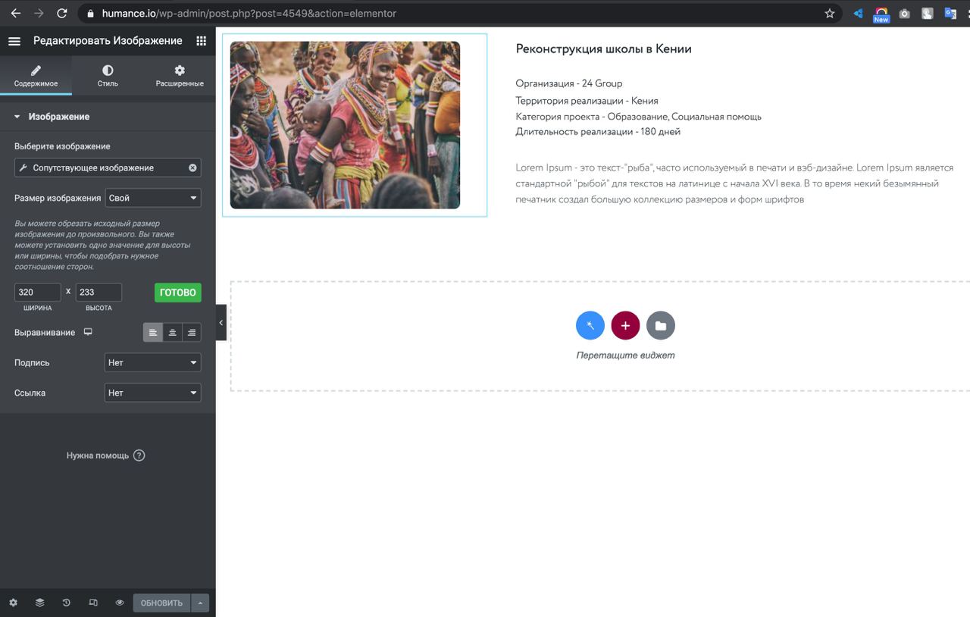The height and width of the screenshot is (617, 970).
Task: Open the widgets grid panel
Action: point(201,41)
